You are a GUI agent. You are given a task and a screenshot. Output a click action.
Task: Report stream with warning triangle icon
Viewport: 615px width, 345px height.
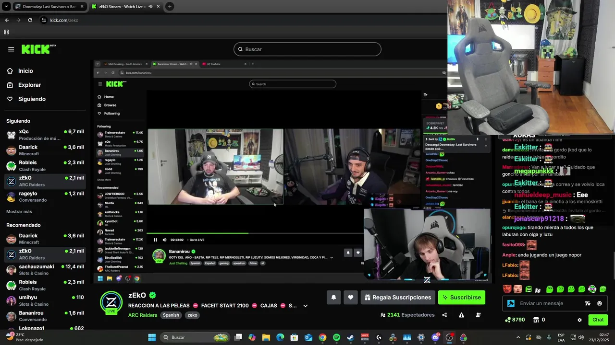tap(461, 315)
